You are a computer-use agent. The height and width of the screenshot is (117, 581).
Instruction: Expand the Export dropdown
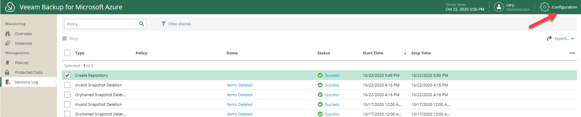[560, 38]
